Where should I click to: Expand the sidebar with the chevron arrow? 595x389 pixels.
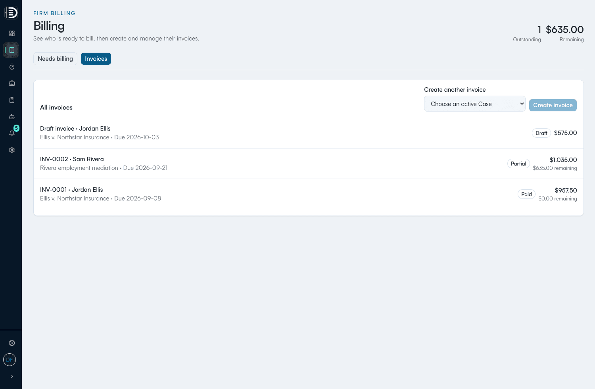point(12,376)
